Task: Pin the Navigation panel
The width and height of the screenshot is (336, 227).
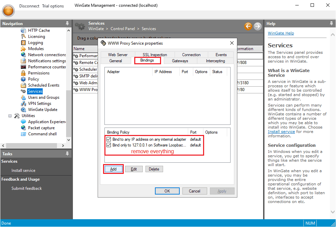Action: point(67,24)
